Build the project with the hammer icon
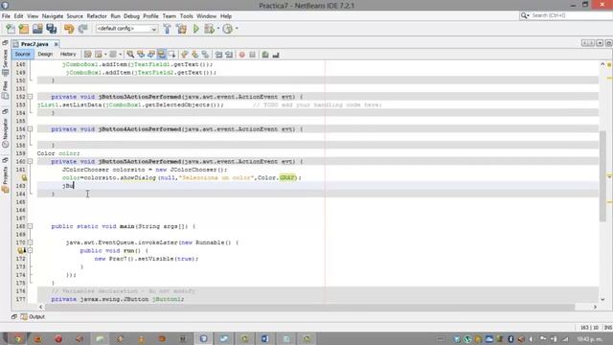Image resolution: width=613 pixels, height=345 pixels. click(x=167, y=29)
